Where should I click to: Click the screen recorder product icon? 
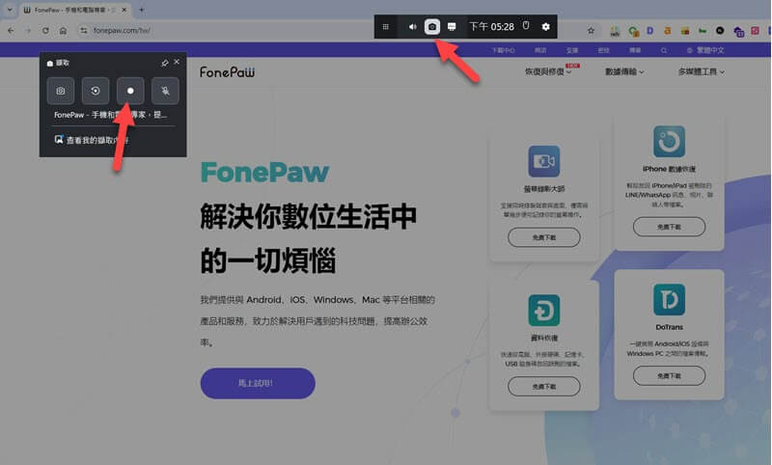(x=544, y=161)
